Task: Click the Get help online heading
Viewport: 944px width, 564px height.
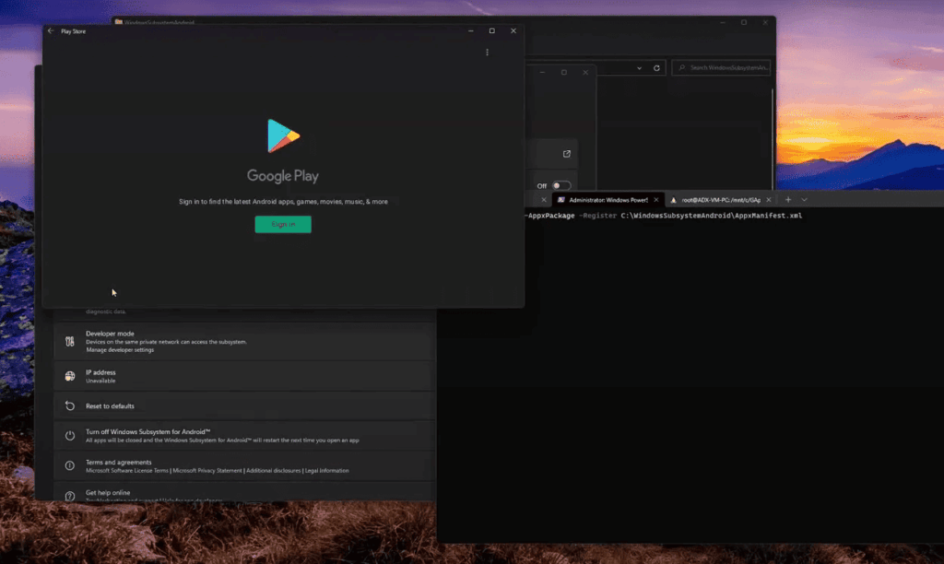Action: coord(108,492)
